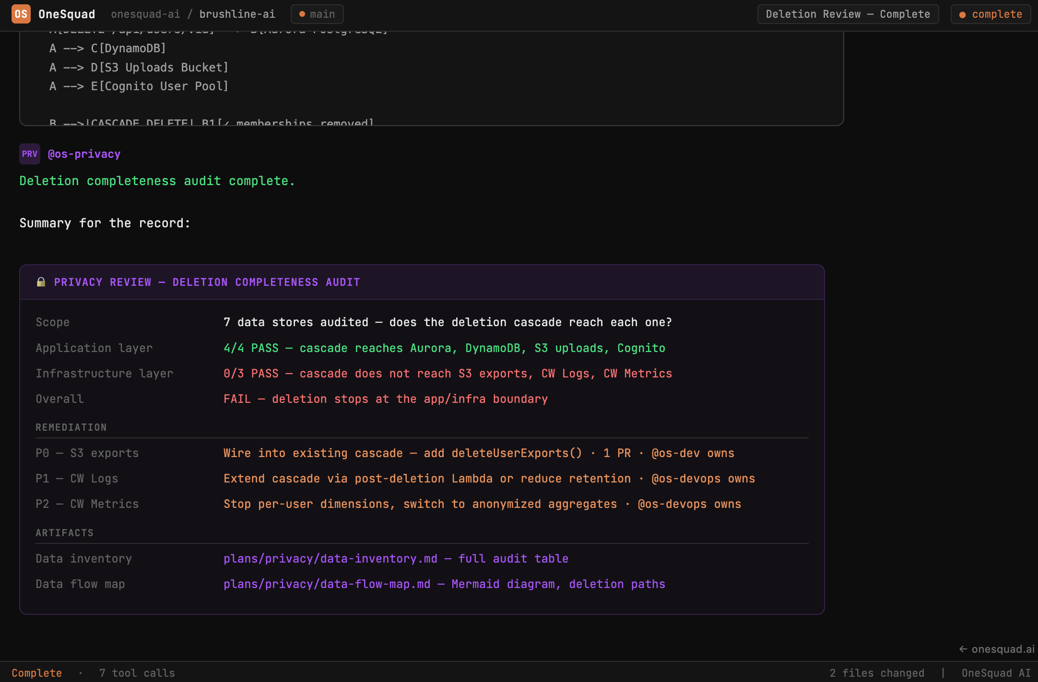Click 2 files changed in the status bar
This screenshot has width=1038, height=682.
pyautogui.click(x=878, y=673)
